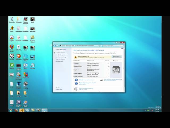Image resolution: width=170 pixels, height=128 pixels.
Task: Click the Refresh Now button
Action: (117, 57)
